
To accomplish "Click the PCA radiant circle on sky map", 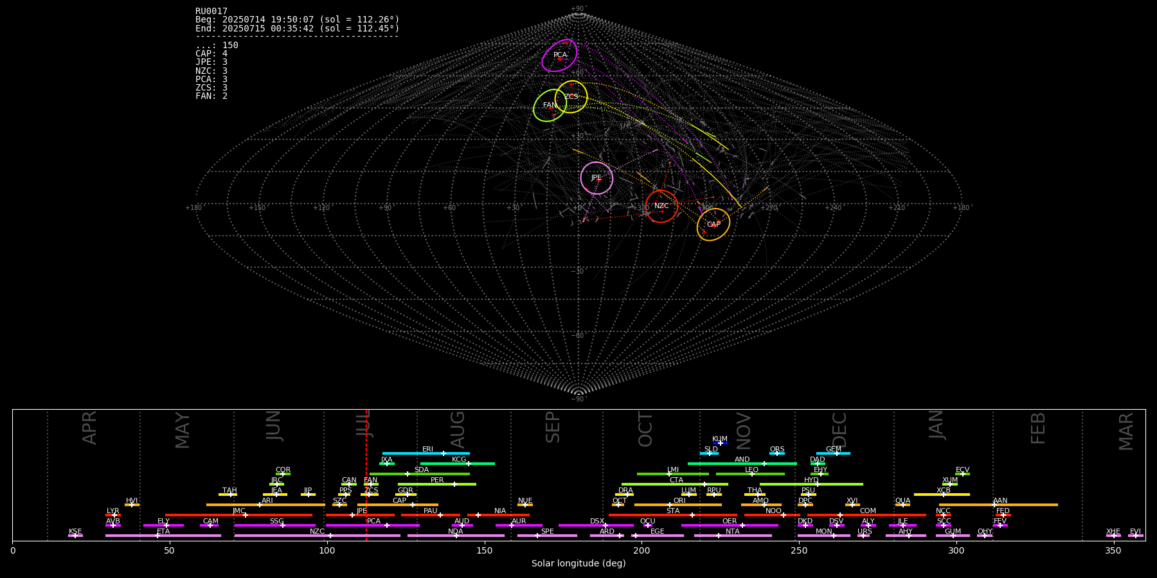I will click(560, 55).
